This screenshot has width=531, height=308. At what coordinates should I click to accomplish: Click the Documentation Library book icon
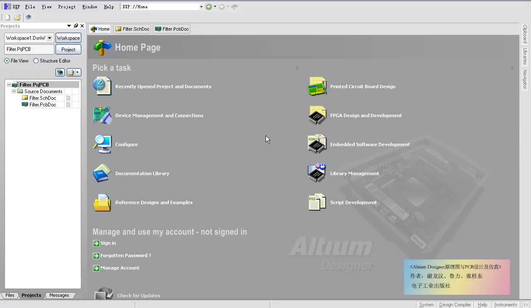[x=102, y=173]
